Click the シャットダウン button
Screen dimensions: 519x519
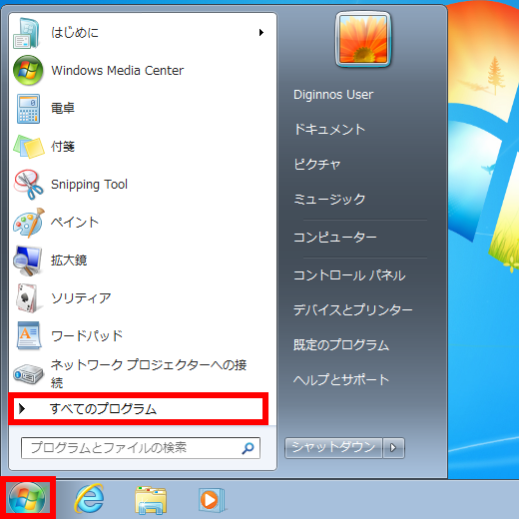pyautogui.click(x=333, y=448)
